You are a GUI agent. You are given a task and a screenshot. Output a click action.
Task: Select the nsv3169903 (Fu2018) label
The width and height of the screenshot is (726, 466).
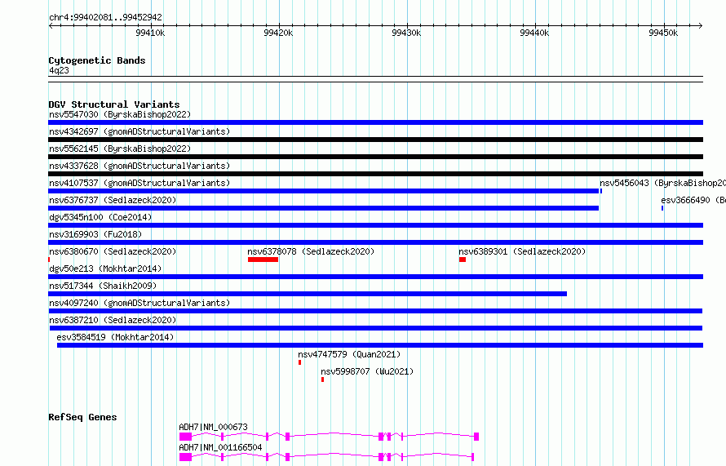pos(95,234)
